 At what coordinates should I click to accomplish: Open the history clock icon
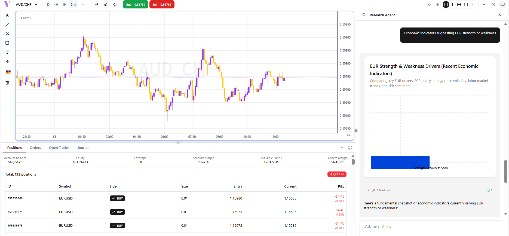pyautogui.click(x=493, y=5)
